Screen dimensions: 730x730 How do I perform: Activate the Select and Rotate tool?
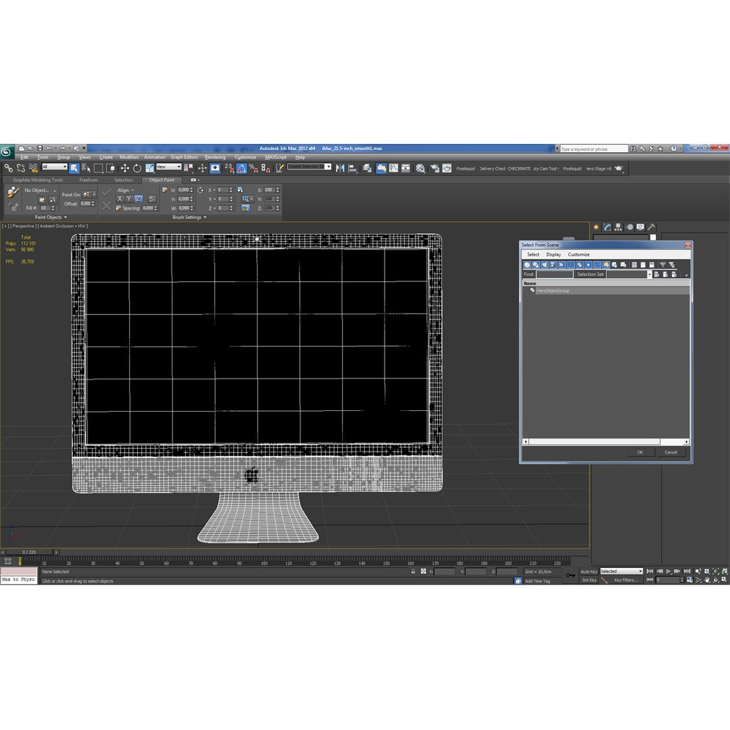(137, 168)
